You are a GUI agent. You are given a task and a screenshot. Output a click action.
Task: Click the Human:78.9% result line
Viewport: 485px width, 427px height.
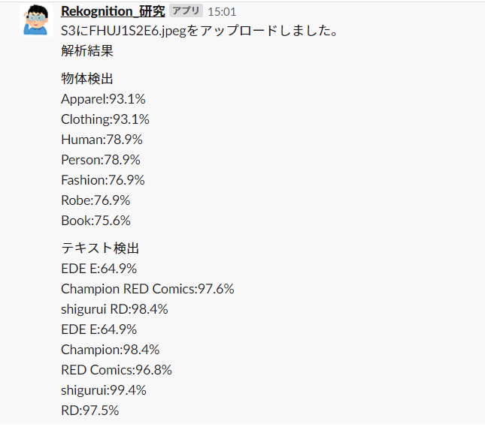(102, 139)
